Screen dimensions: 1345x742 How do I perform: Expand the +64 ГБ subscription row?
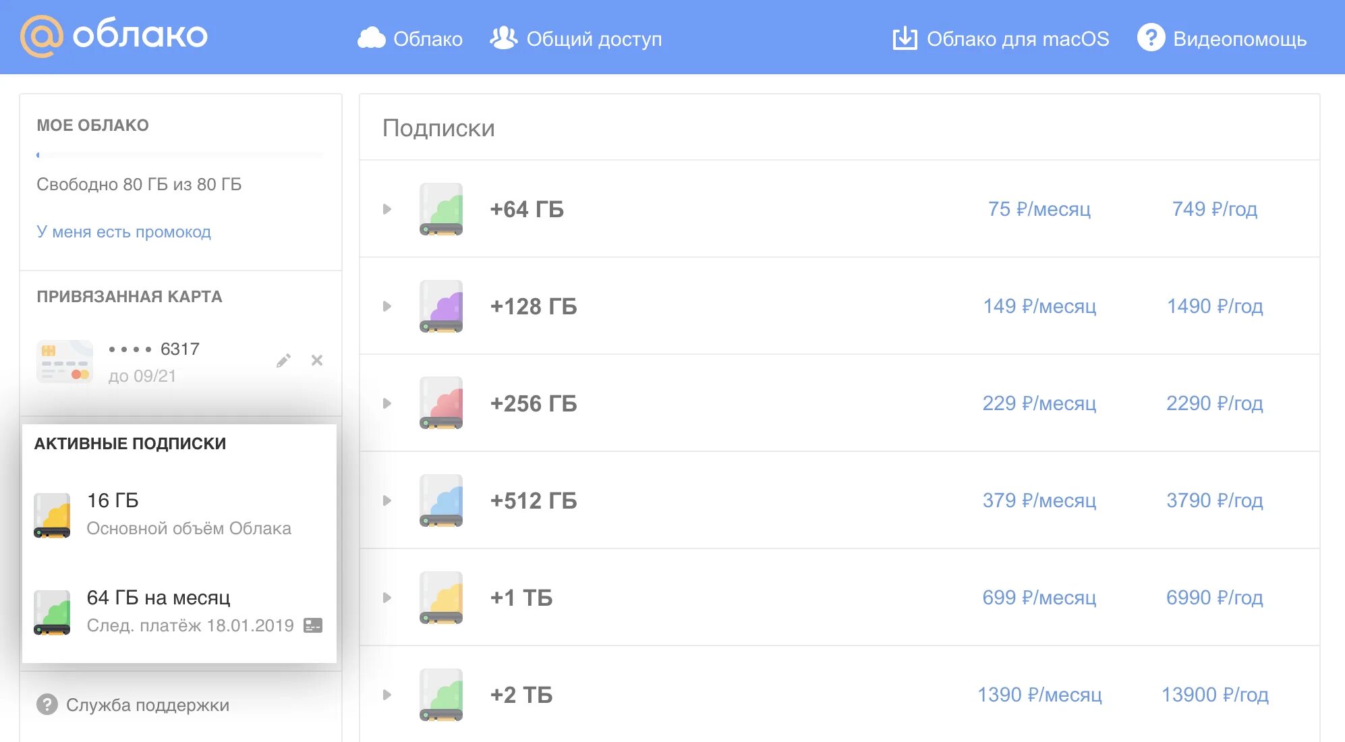point(387,209)
